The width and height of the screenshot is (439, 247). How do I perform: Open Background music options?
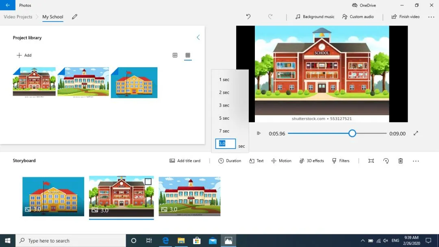315,17
